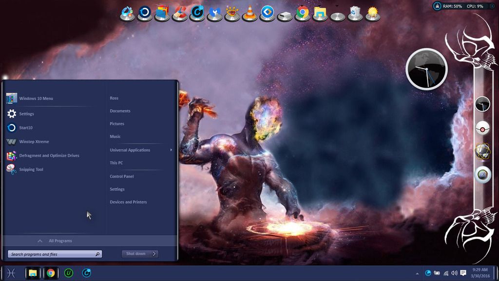Launch the blue diamond arrow dock app

[x=268, y=13]
